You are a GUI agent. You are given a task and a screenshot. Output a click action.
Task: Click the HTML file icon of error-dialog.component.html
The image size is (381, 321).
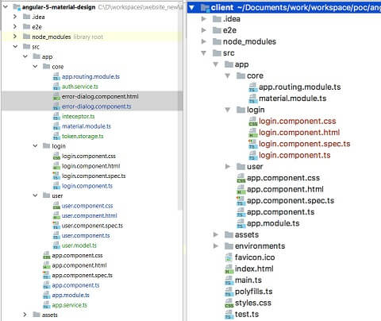[x=56, y=96]
